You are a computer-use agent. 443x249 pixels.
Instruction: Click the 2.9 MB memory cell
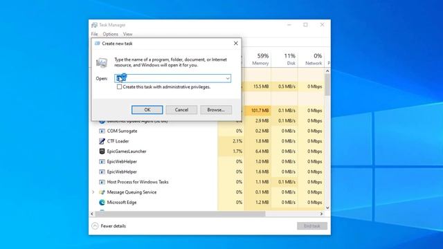(x=257, y=121)
